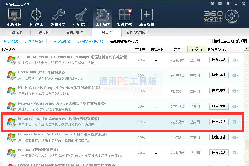Screen dimensions: 249x166
Task: Click 恢复启动 for Network Provisioning Service
Action: 219,106
